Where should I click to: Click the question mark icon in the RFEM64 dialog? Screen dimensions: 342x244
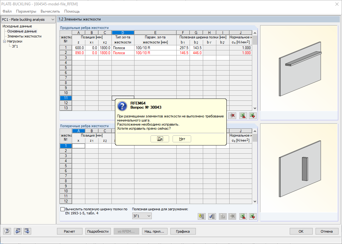pyautogui.click(x=122, y=106)
